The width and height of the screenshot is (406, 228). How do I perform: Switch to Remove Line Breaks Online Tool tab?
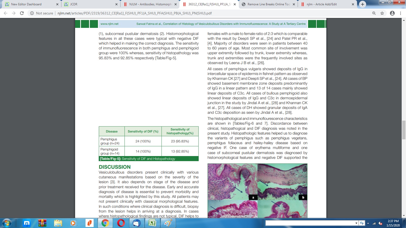268,4
